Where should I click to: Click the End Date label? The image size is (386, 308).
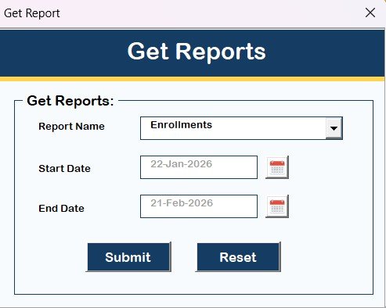61,209
